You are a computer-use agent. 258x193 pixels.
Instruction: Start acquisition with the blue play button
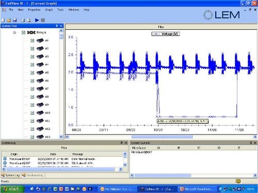pos(37,20)
